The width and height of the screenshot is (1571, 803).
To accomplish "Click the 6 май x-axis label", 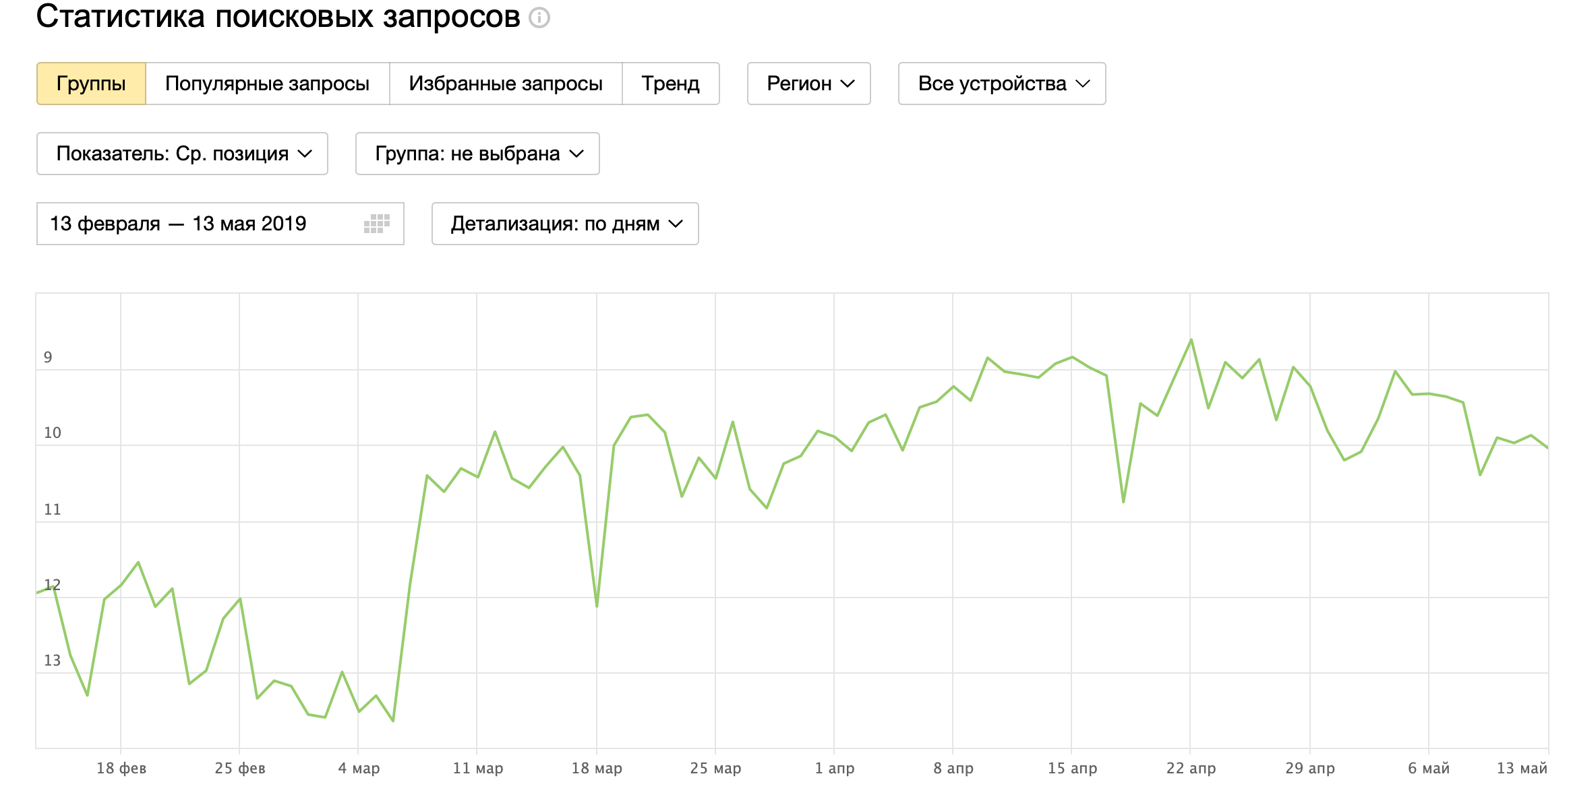I will coord(1428,768).
